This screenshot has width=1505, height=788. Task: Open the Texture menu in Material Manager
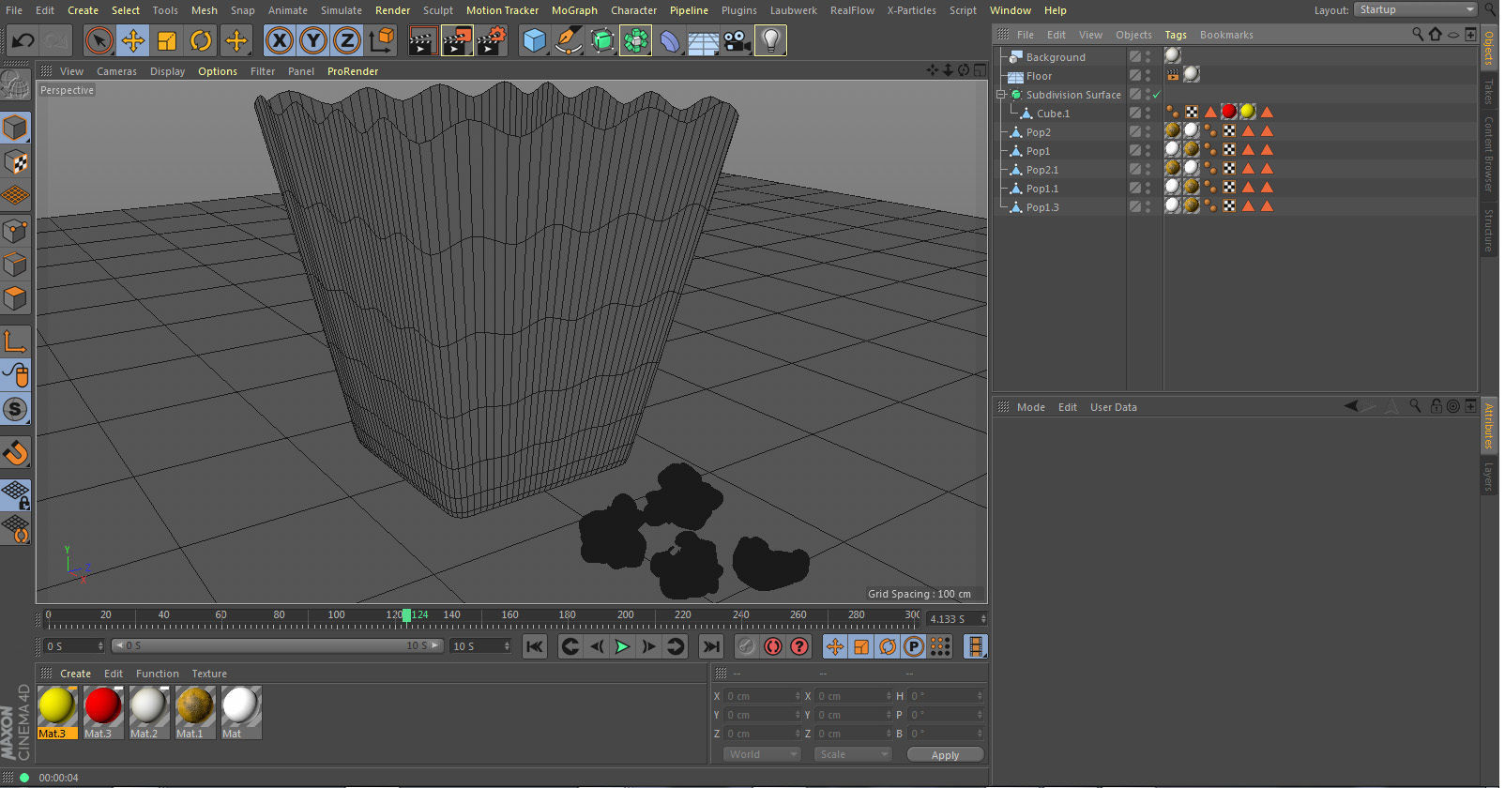pos(209,674)
